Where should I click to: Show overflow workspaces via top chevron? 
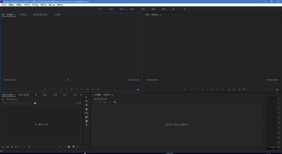(185, 9)
